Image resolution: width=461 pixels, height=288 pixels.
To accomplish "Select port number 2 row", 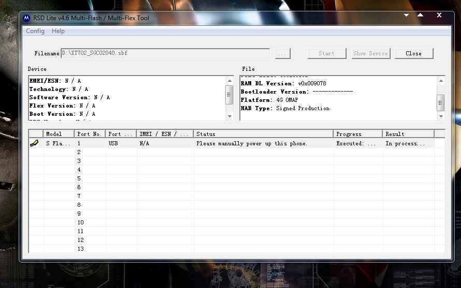I will pyautogui.click(x=237, y=152).
